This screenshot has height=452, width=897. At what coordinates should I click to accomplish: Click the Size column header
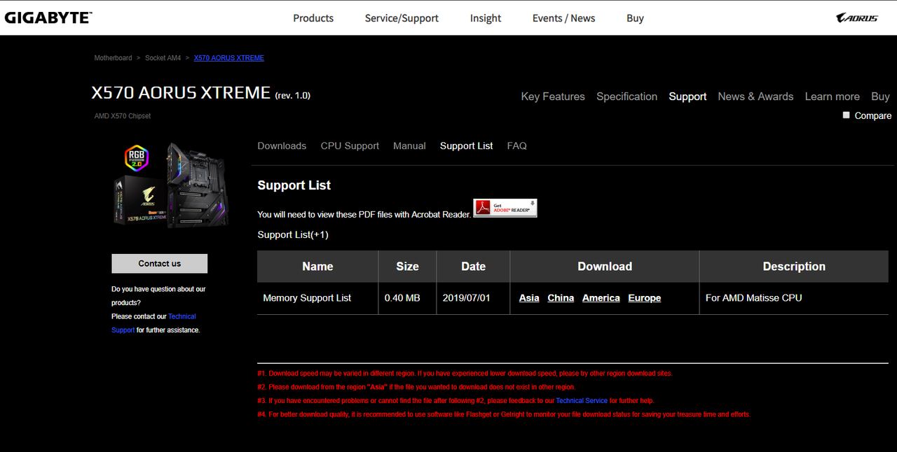[407, 267]
